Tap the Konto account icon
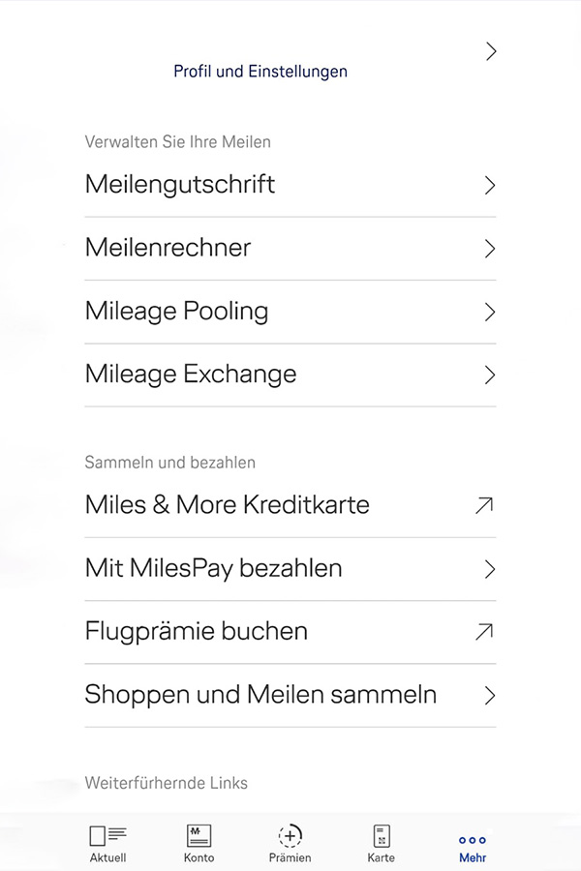 click(x=199, y=835)
